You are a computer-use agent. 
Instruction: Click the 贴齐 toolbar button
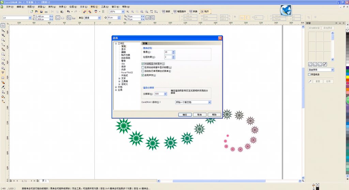(205, 12)
